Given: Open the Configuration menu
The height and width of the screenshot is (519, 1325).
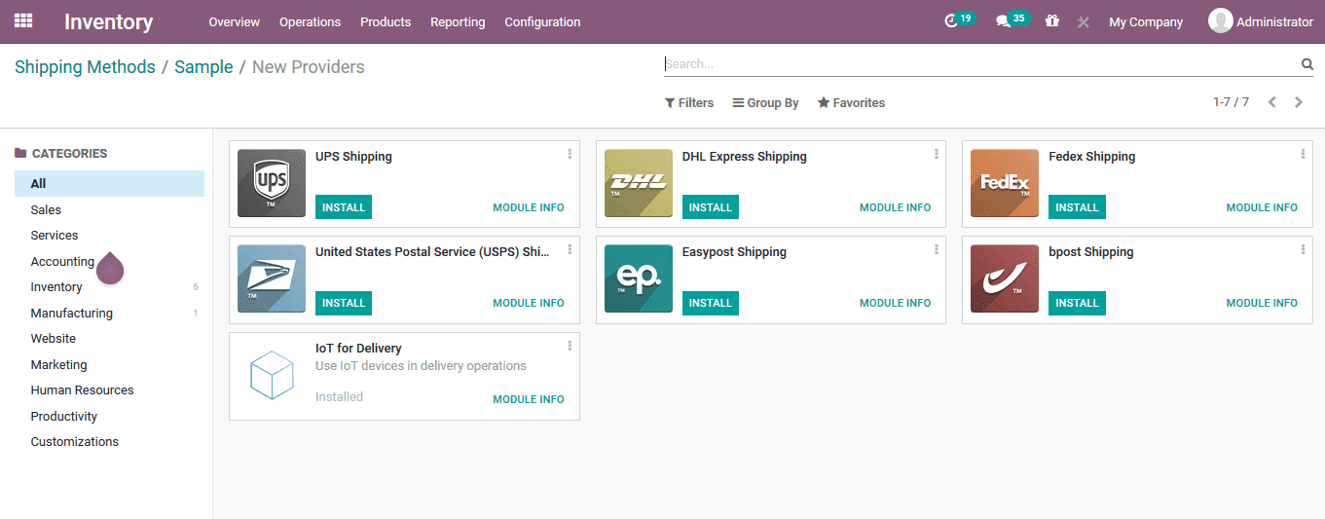Looking at the screenshot, I should pyautogui.click(x=542, y=21).
